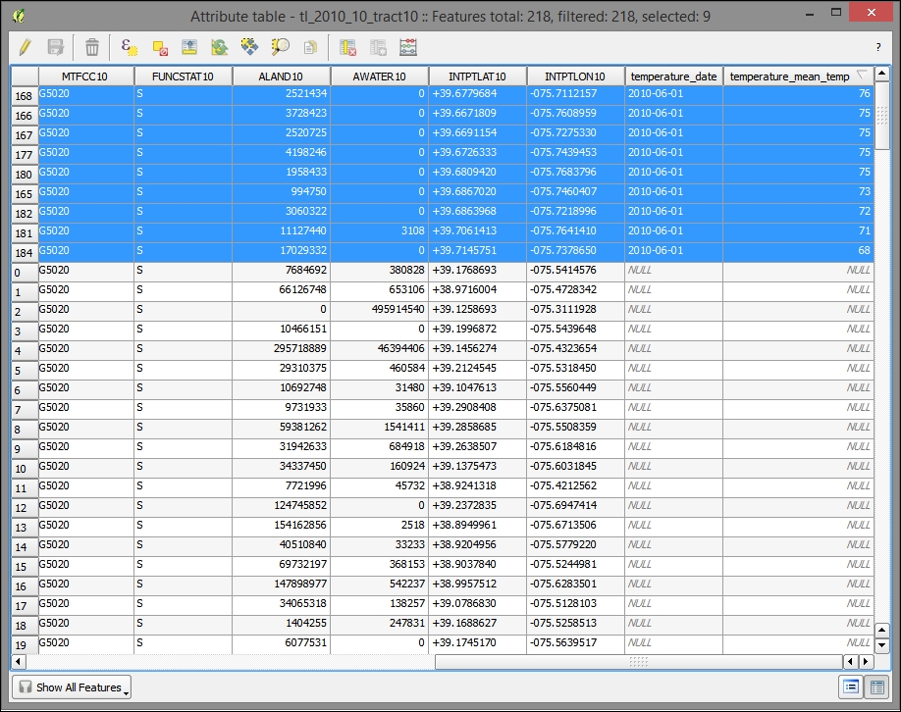Image resolution: width=901 pixels, height=712 pixels.
Task: Open the Show All Features filter dropdown
Action: (72, 687)
